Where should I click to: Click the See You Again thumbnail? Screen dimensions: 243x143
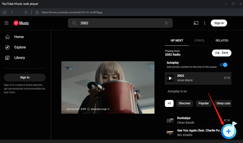170,133
